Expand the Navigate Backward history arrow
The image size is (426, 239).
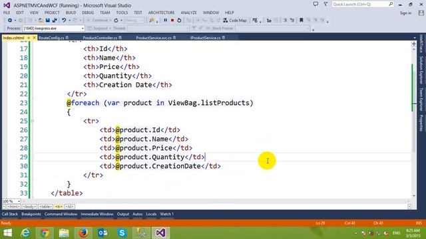click(x=15, y=21)
